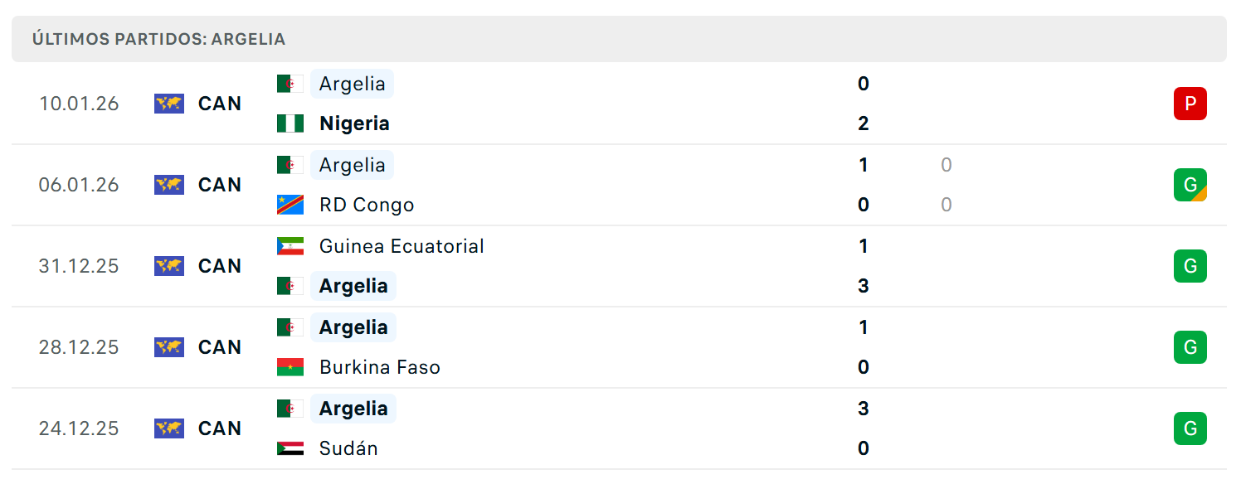
Task: Click the CAN competition icon on 10.01.26 row
Action: [x=169, y=104]
